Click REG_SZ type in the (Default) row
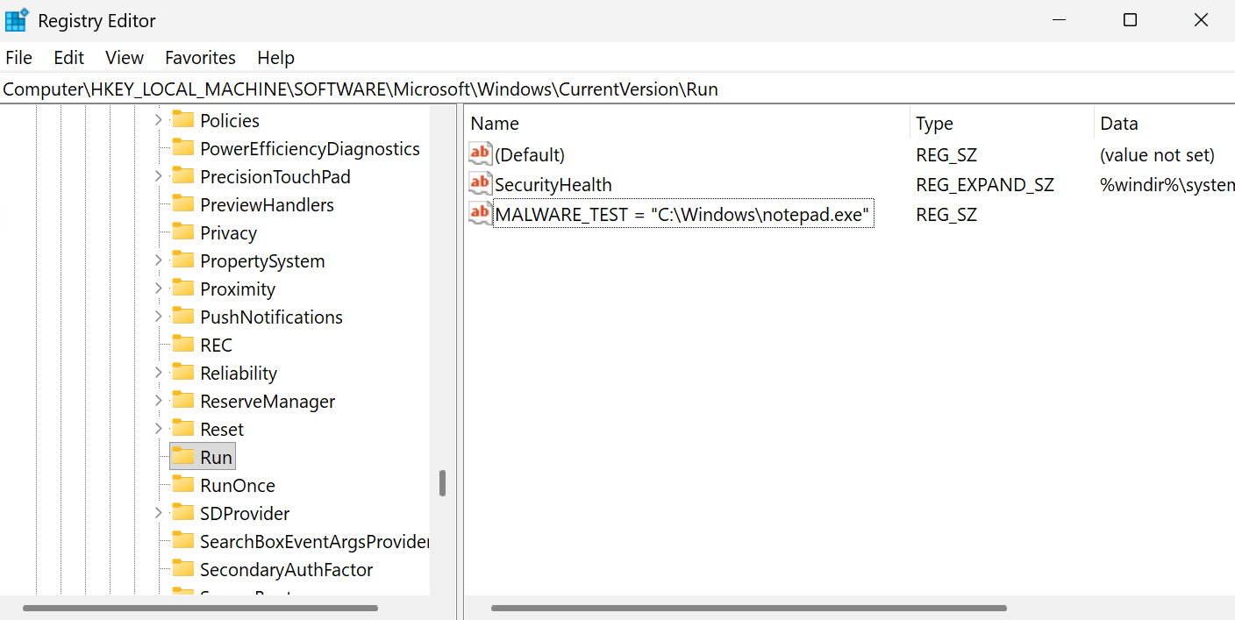 (x=946, y=155)
